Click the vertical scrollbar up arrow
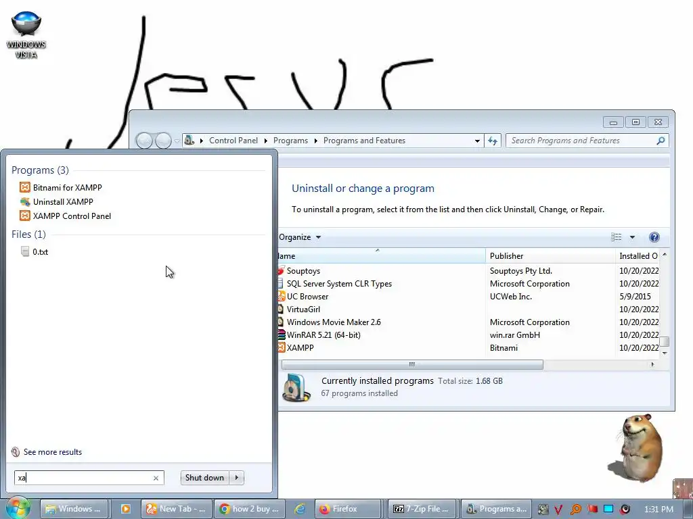 click(x=665, y=255)
